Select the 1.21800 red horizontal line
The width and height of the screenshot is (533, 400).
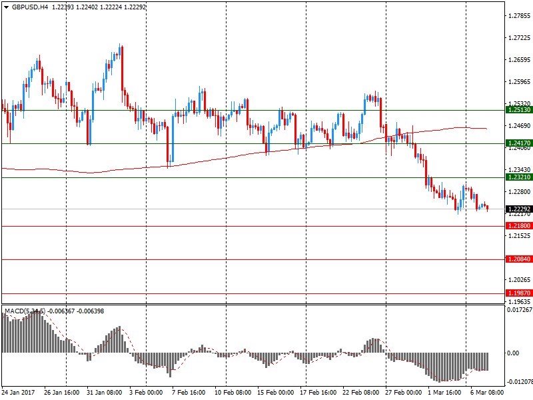pos(253,226)
